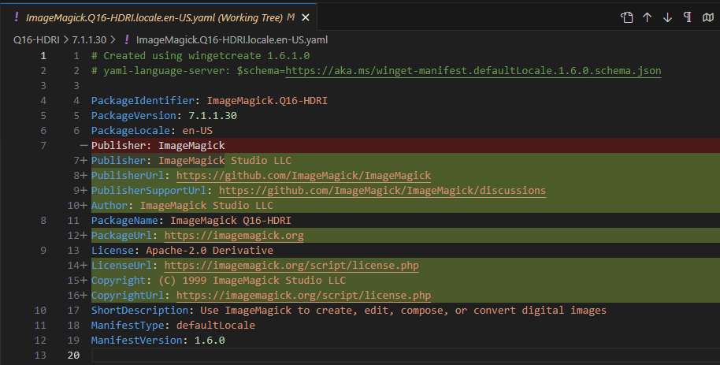
Task: Toggle whitespace display with the pilcrow icon
Action: click(687, 17)
